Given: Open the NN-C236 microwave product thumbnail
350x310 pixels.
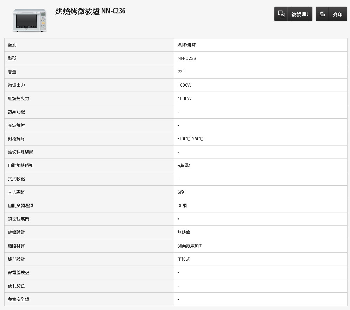Looking at the screenshot, I should click(30, 20).
